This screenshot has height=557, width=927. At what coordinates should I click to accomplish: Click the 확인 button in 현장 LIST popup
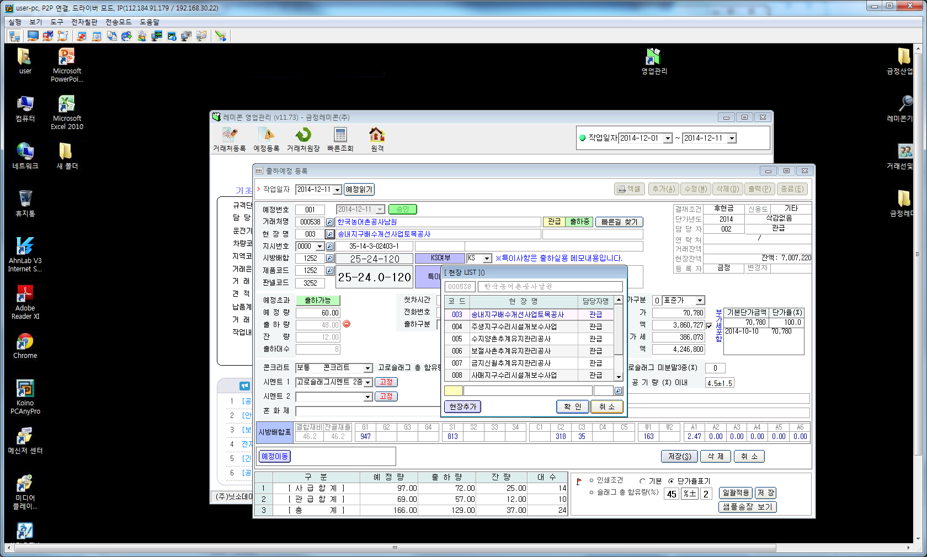(572, 406)
